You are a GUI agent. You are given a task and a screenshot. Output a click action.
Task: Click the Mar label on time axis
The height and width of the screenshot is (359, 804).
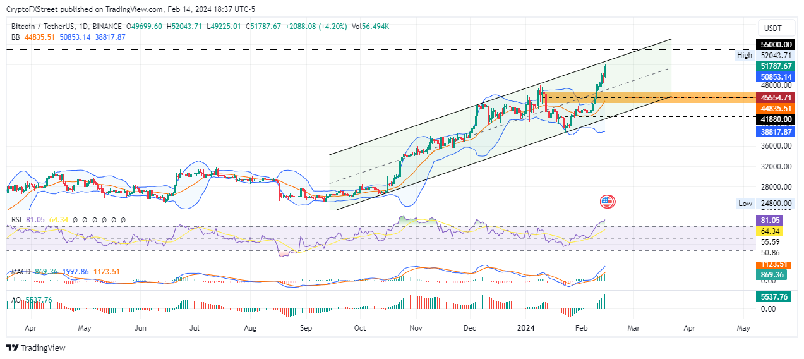tap(633, 329)
